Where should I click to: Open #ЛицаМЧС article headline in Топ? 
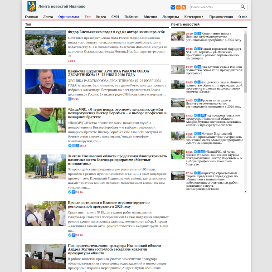(117, 113)
